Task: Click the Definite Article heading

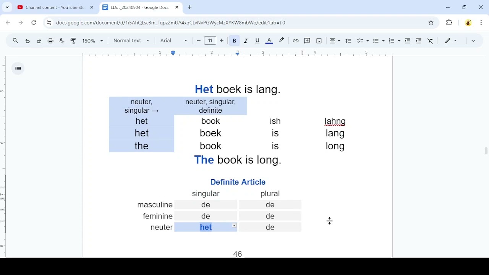Action: [238, 182]
